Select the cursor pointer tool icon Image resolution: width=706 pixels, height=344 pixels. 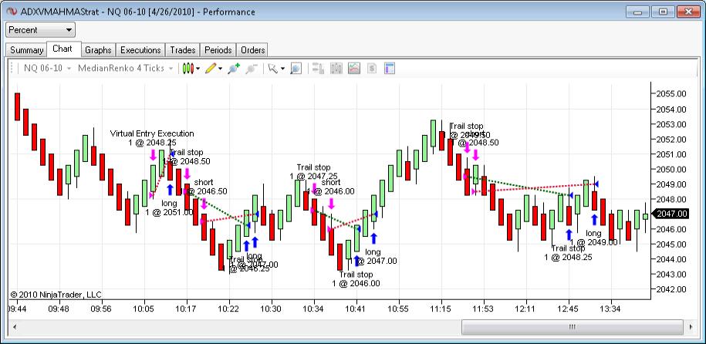272,69
